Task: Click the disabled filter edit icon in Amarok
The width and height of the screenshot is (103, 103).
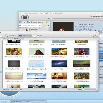Action: tap(44, 25)
